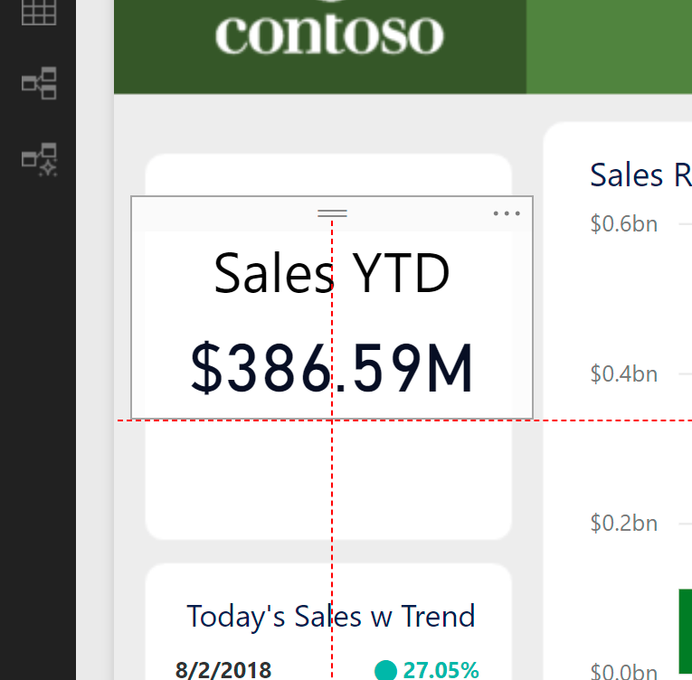Screen dimensions: 692x680
Task: Click the 27.05% trend percentage
Action: coord(441,670)
